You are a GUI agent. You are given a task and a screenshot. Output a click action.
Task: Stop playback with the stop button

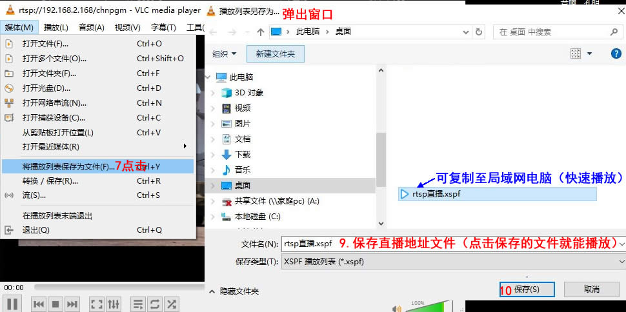56,304
